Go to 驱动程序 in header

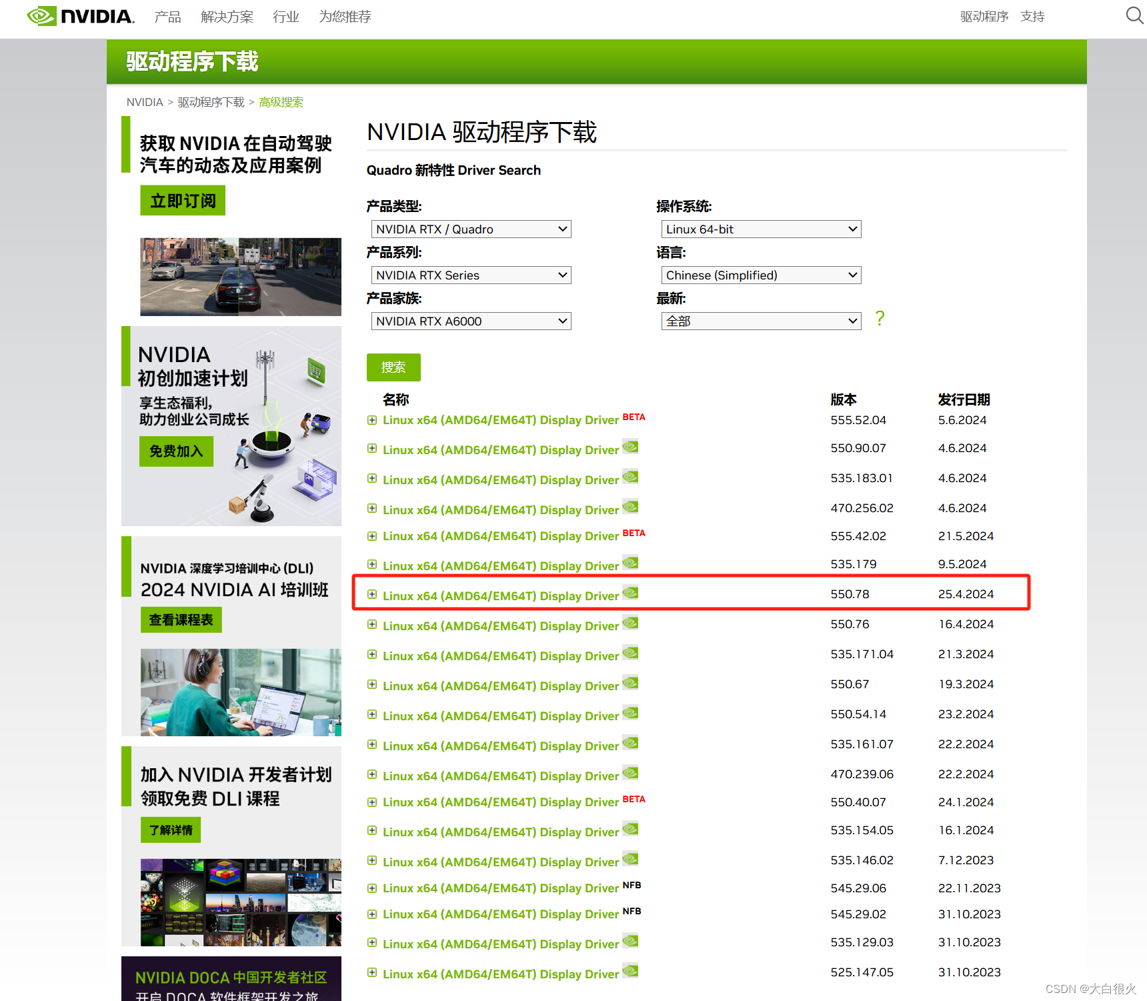click(x=984, y=17)
